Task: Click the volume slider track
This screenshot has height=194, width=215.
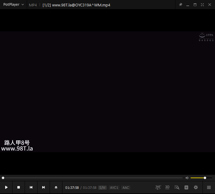Action: 201,178
